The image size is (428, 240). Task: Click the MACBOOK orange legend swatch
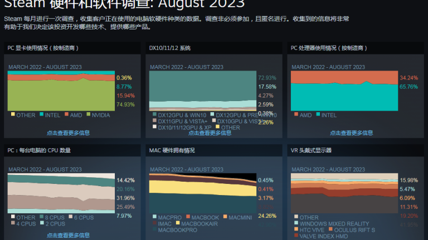coord(188,216)
